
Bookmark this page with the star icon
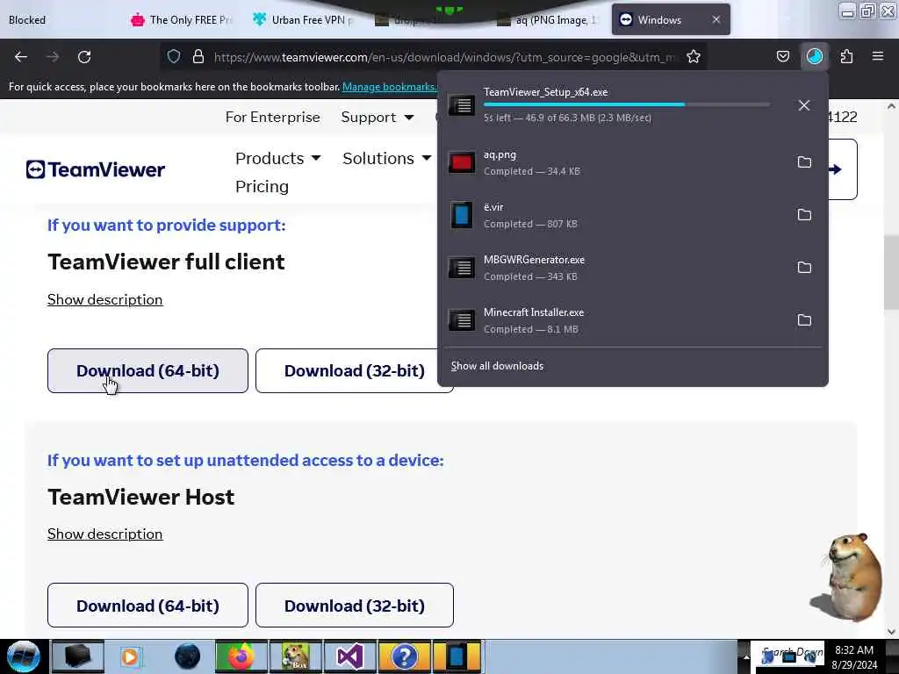(x=694, y=56)
